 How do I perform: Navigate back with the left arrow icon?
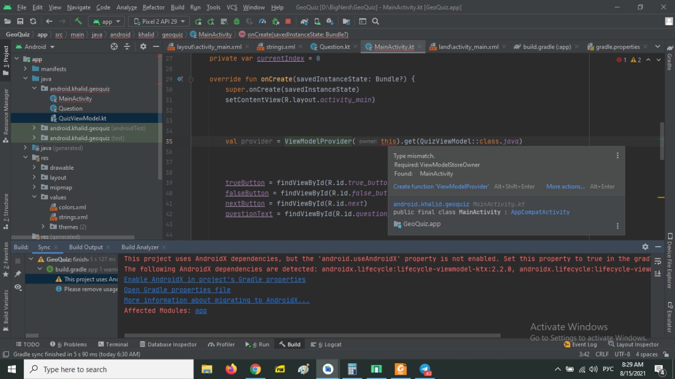click(49, 22)
